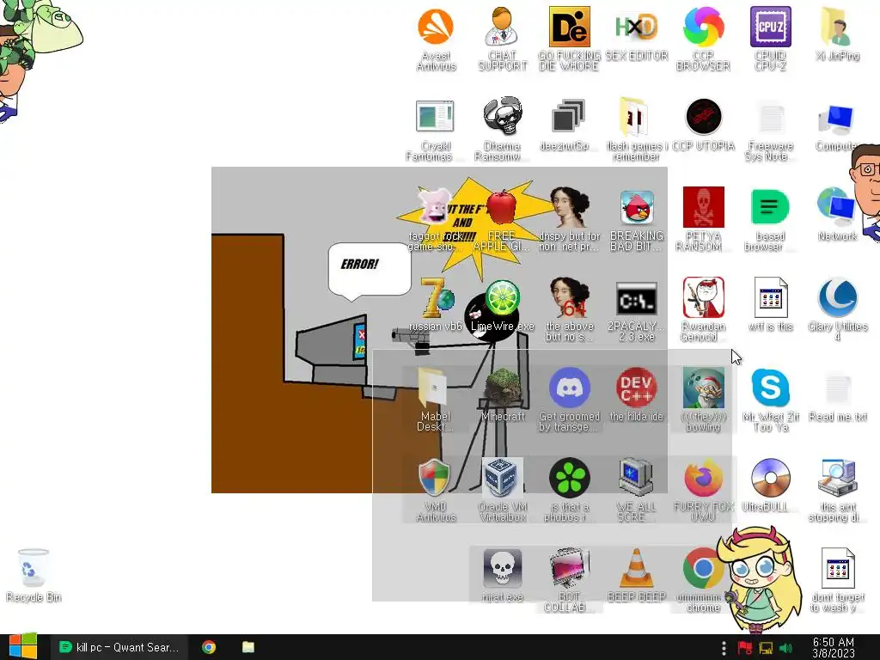Open the CCP BROWSER desktop icon
The image size is (880, 660).
pos(703,39)
